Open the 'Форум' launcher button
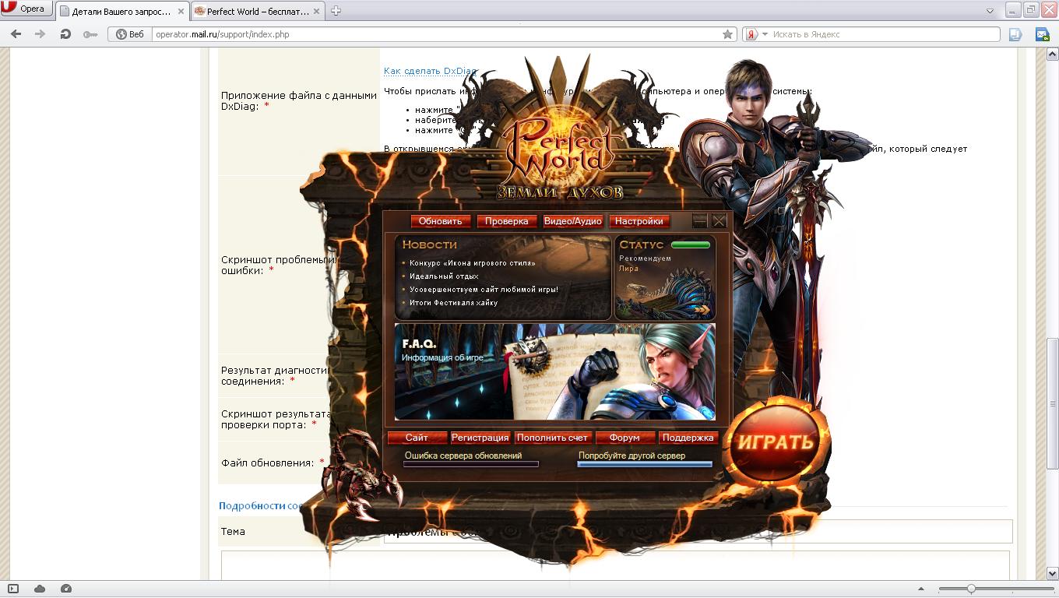The image size is (1059, 598). (x=624, y=438)
